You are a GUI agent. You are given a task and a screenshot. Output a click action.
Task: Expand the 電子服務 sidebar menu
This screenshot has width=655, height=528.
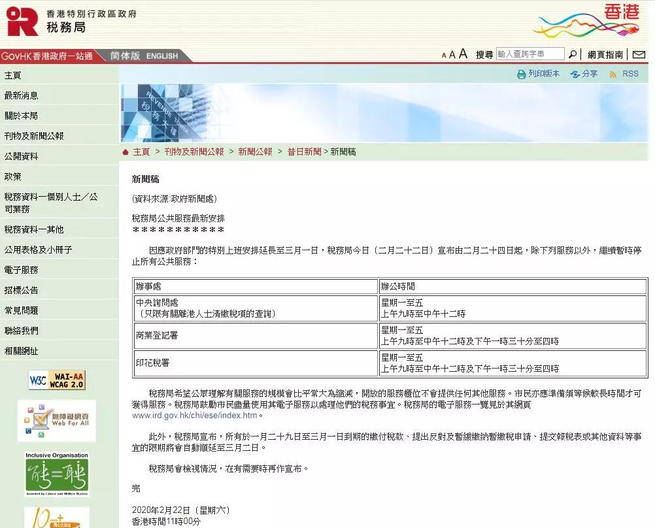tap(21, 270)
